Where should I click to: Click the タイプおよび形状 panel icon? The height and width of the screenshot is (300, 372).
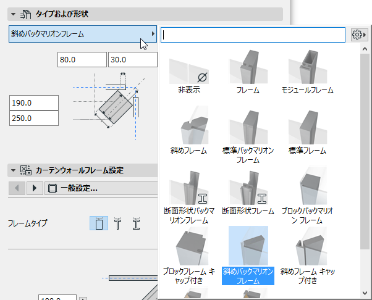click(x=25, y=14)
